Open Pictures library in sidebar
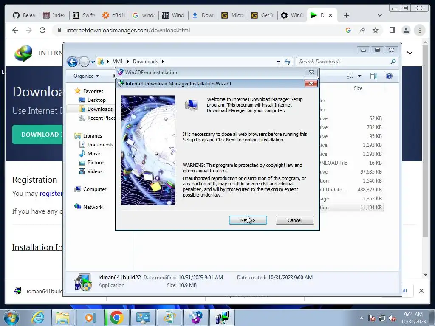Viewport: 435px width, 326px height. coord(96,163)
